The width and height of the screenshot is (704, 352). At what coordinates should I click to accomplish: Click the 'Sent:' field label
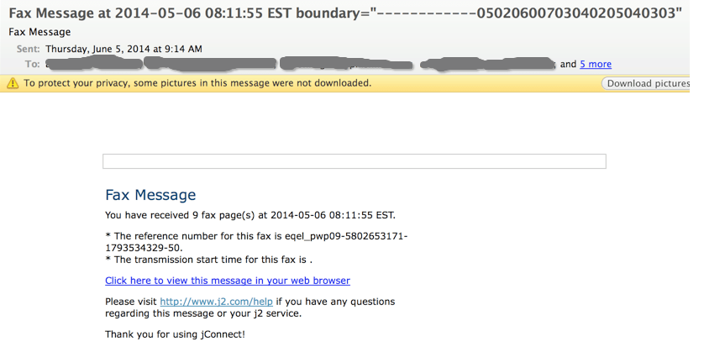click(29, 50)
